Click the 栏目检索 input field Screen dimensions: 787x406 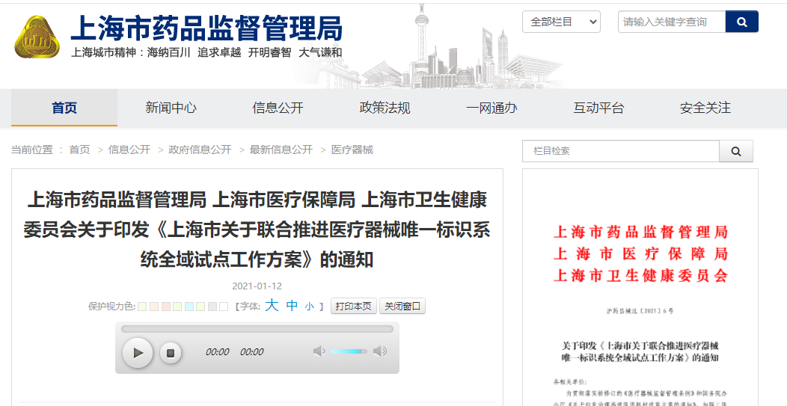(x=621, y=151)
